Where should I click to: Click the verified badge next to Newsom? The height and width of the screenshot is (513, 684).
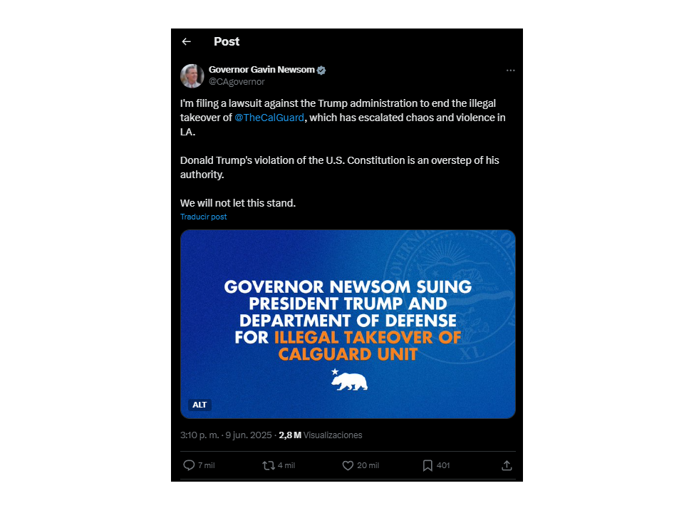[x=321, y=71]
